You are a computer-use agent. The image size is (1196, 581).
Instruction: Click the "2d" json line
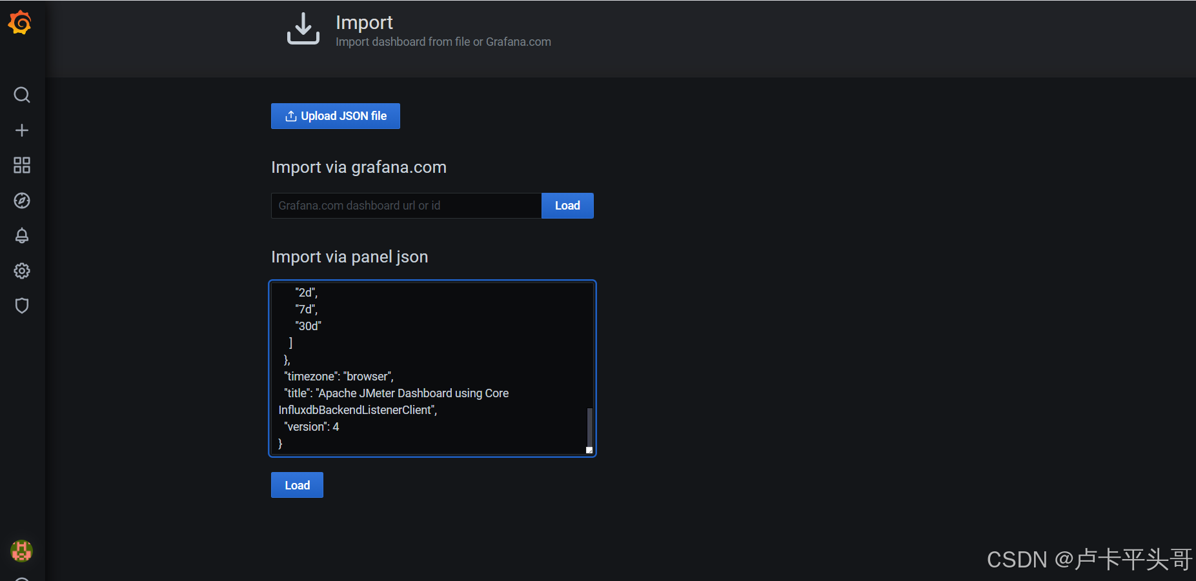[x=307, y=293]
